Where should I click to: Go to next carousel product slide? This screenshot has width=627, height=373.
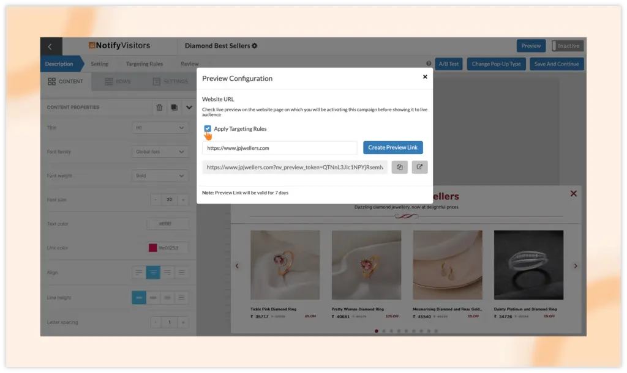(x=575, y=266)
